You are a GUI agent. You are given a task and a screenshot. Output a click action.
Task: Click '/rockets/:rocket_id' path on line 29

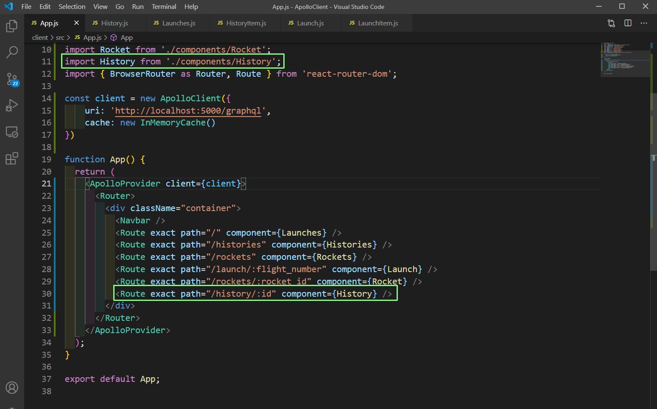[258, 281]
